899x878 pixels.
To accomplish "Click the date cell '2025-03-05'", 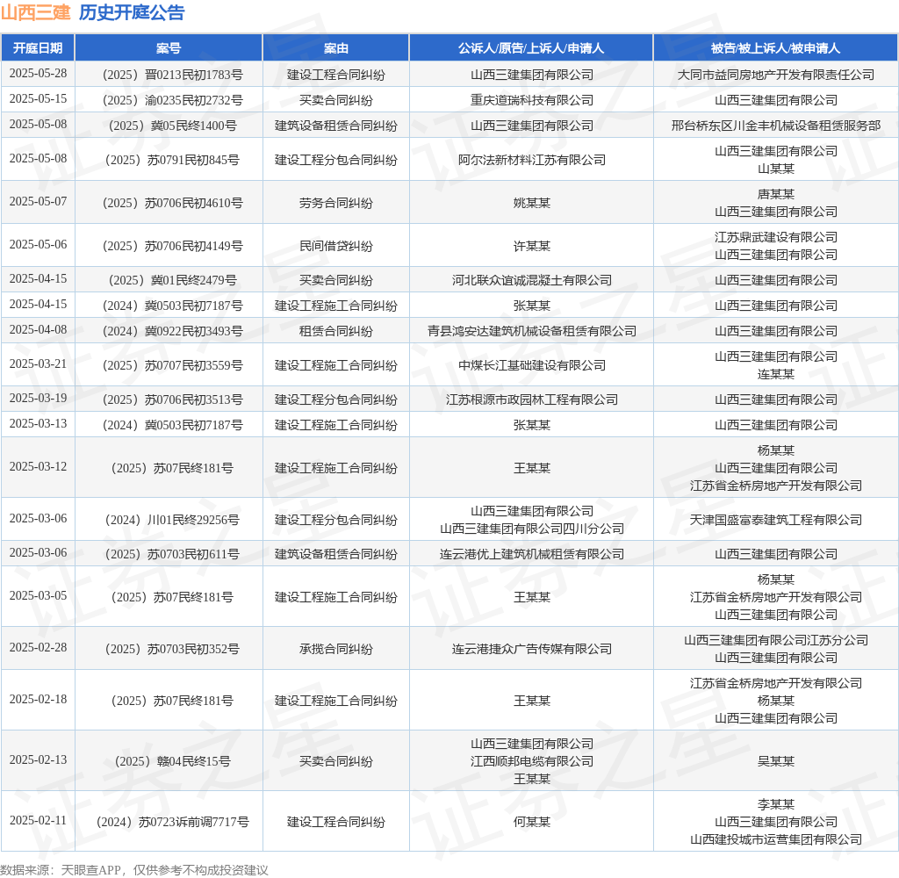I will point(38,596).
